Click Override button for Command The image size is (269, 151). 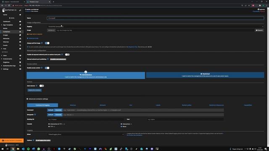point(58,110)
